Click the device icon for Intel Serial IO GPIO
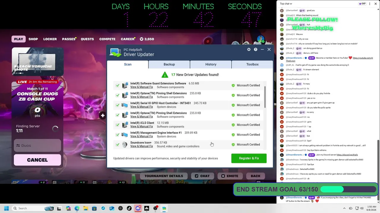This screenshot has width=380, height=213. point(125,105)
